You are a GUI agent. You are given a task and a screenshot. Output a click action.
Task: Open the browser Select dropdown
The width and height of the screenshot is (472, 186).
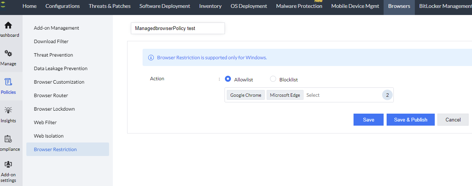pos(338,95)
